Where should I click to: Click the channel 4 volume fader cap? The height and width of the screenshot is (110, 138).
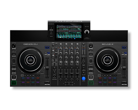[x=77, y=73]
